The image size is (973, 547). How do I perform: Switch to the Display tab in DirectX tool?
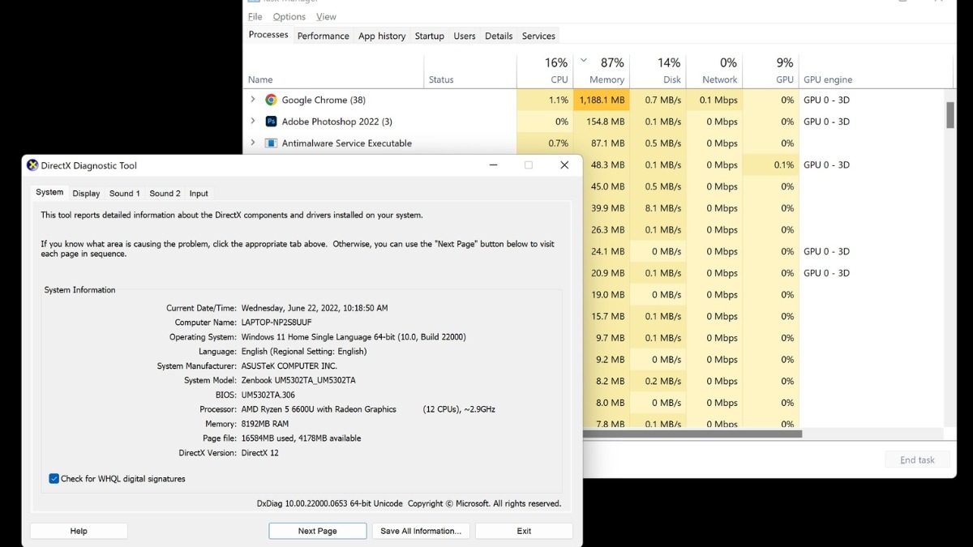click(x=86, y=194)
